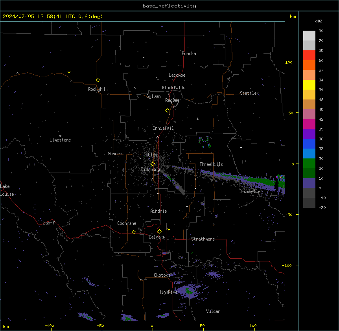Click the Ponoka city label
The width and height of the screenshot is (339, 331).
[x=189, y=53]
